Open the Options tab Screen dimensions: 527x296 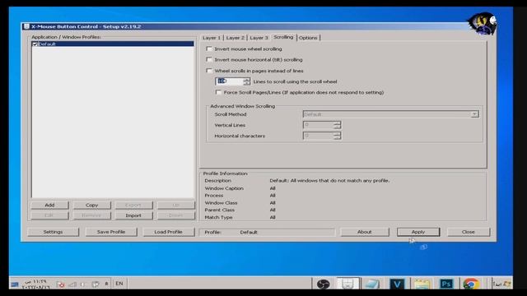[308, 38]
